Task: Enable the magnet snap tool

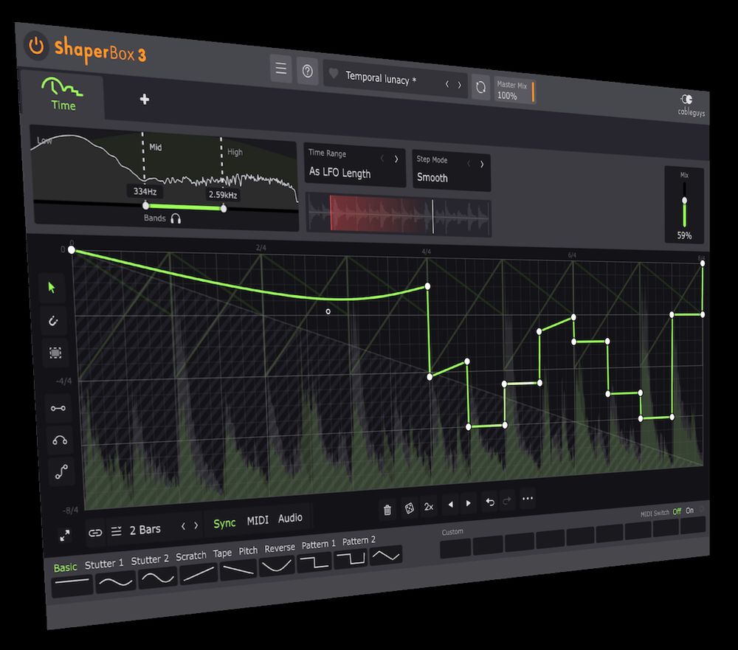Action: tap(53, 321)
